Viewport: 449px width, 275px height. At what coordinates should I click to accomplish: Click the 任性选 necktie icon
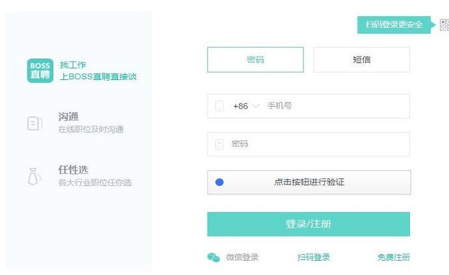34,176
